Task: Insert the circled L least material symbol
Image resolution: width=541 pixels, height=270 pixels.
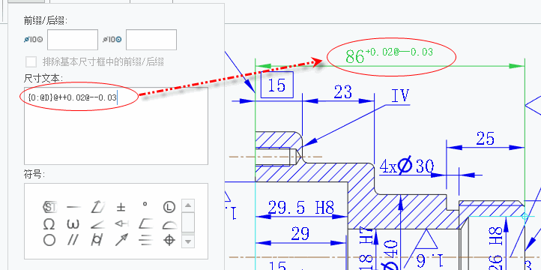Action: tap(169, 207)
